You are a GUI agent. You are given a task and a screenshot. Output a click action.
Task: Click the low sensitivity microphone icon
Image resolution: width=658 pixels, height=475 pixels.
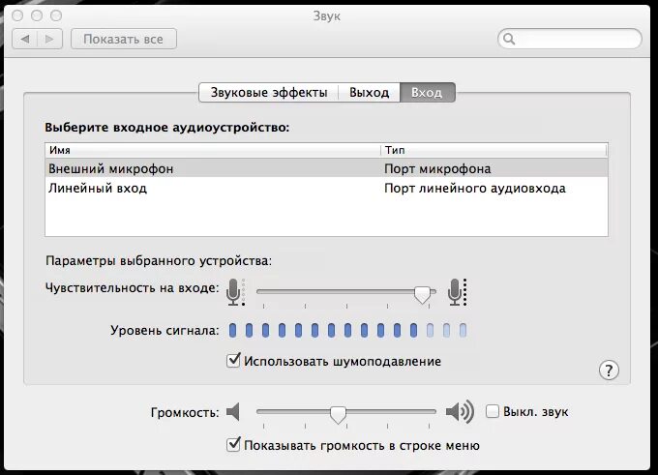(x=235, y=291)
